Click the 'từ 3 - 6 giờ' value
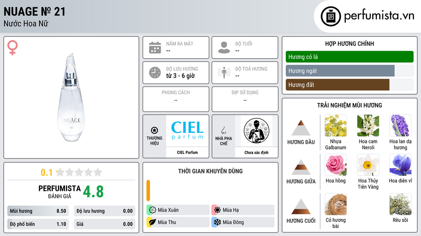 (x=180, y=76)
